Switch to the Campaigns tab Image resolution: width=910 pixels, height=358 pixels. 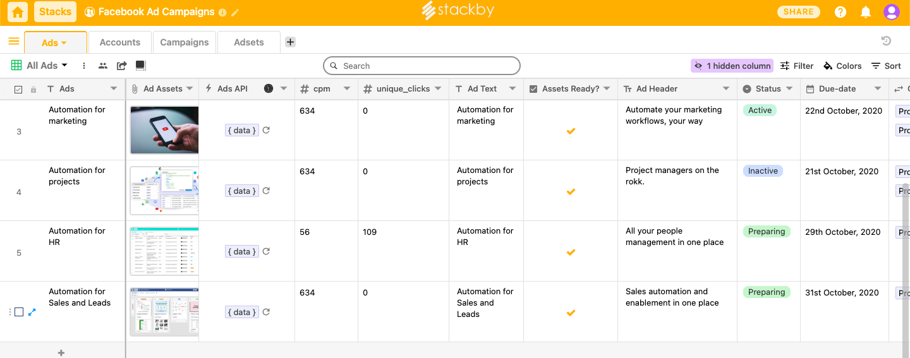(x=184, y=42)
